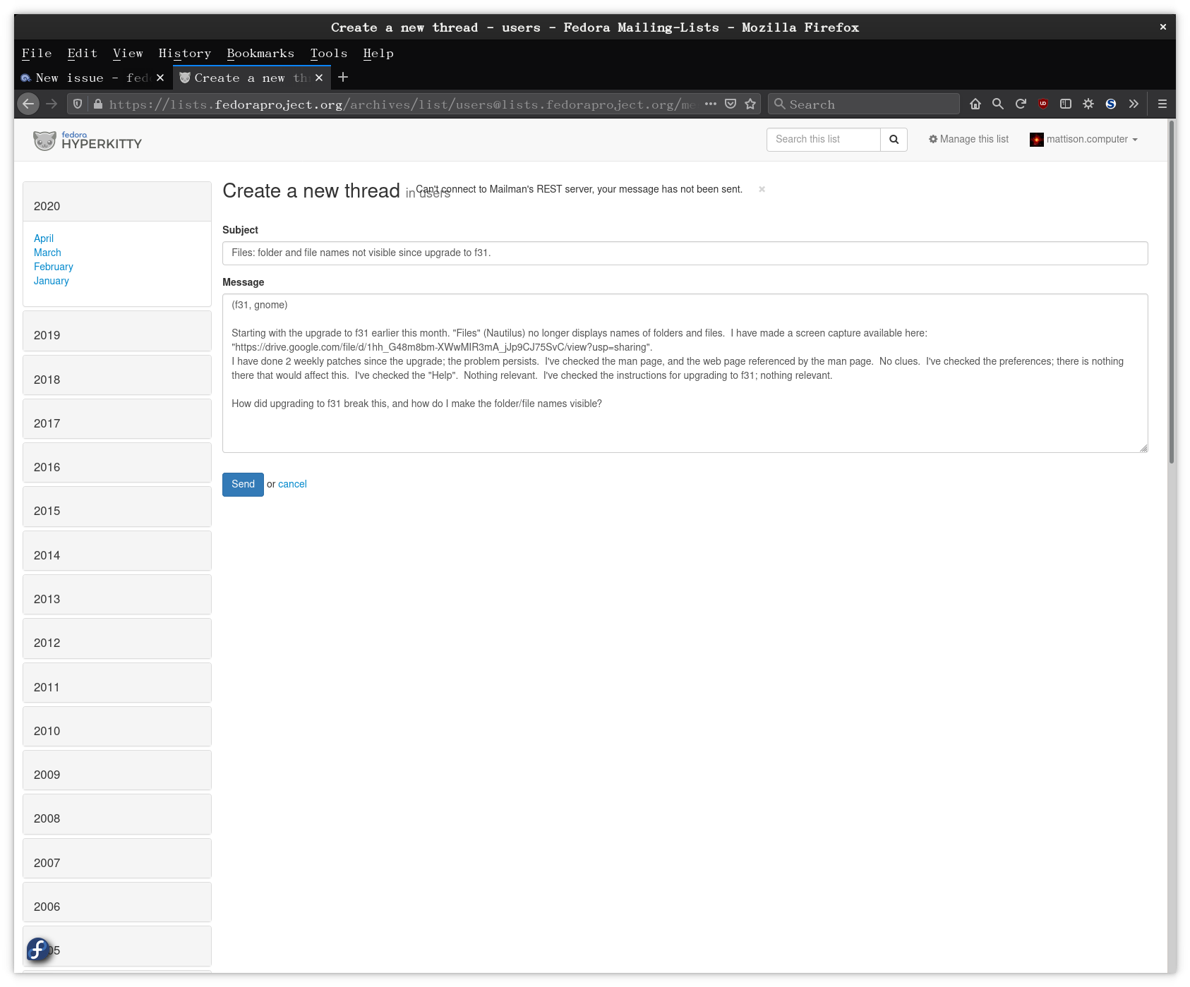Open the Help menu
Image resolution: width=1190 pixels, height=987 pixels.
[x=378, y=53]
